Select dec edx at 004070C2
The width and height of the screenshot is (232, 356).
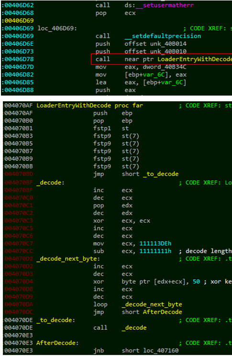click(113, 213)
